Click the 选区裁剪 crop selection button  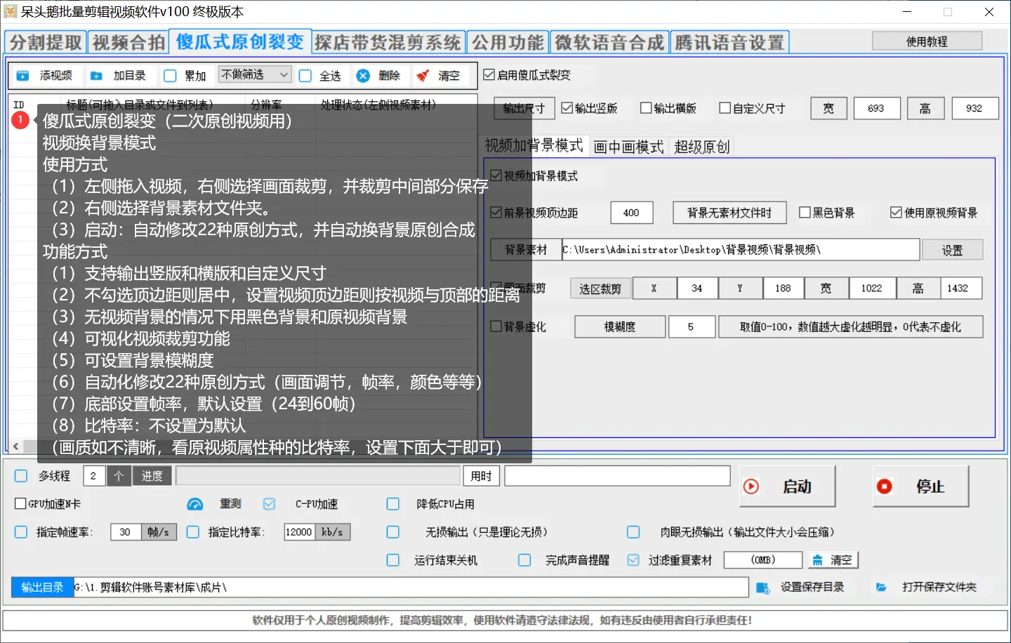(601, 288)
